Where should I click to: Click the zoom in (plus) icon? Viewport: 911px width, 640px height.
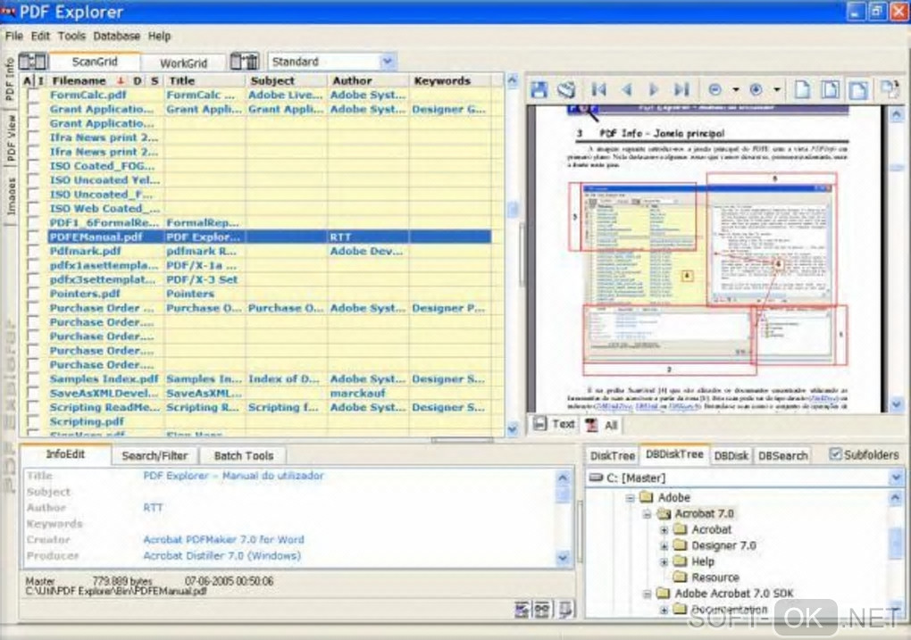[x=756, y=89]
